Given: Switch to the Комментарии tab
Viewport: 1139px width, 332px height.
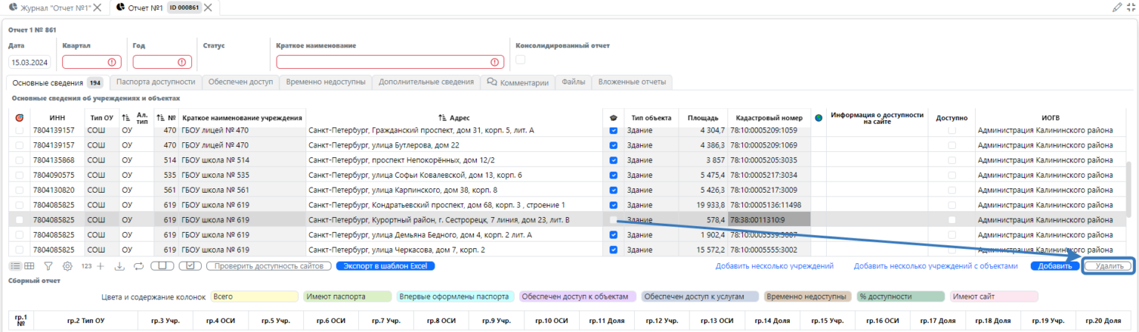Looking at the screenshot, I should [x=518, y=82].
